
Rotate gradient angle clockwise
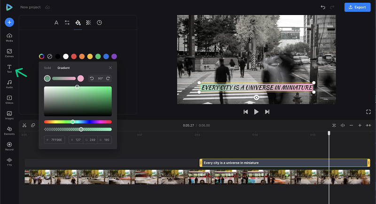(108, 78)
